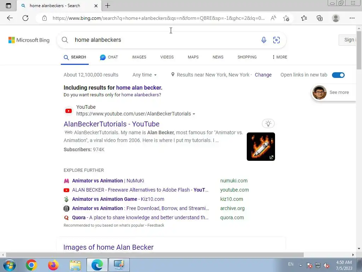Open Animator vs Animation Game Kiz10 link
This screenshot has width=362, height=272.
click(118, 199)
